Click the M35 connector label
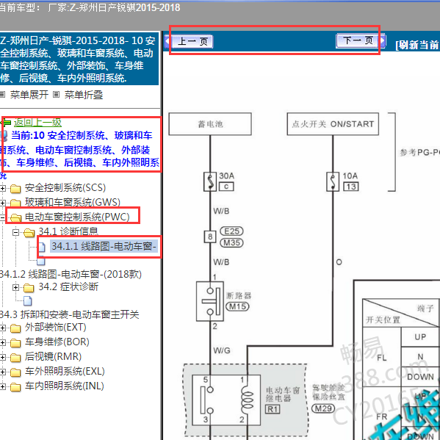 231,242
